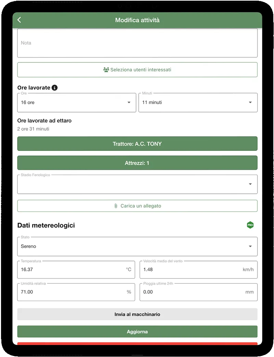The width and height of the screenshot is (274, 357).
Task: Open the Ore hours dropdown
Action: click(76, 103)
